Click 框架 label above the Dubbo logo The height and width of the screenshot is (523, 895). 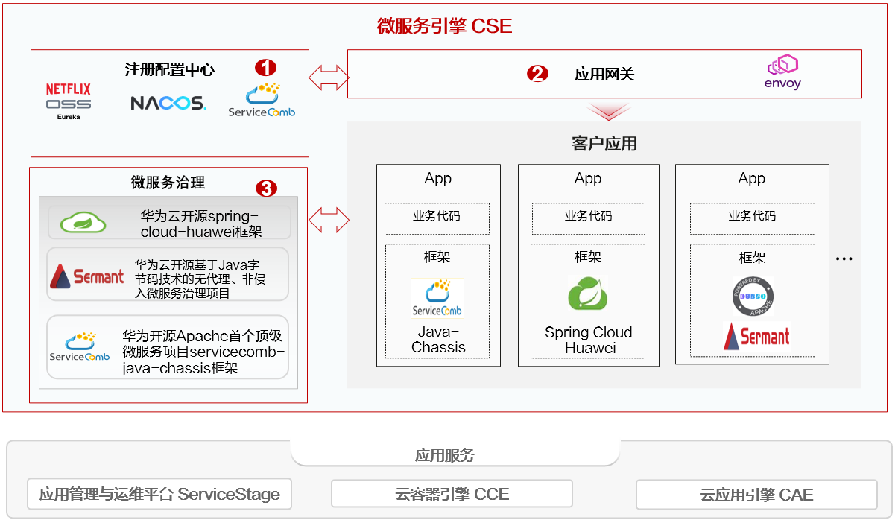click(x=752, y=258)
